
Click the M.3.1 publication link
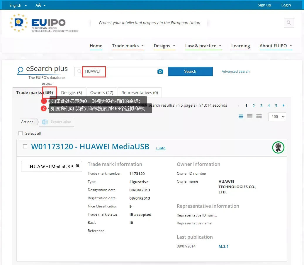tap(223, 246)
